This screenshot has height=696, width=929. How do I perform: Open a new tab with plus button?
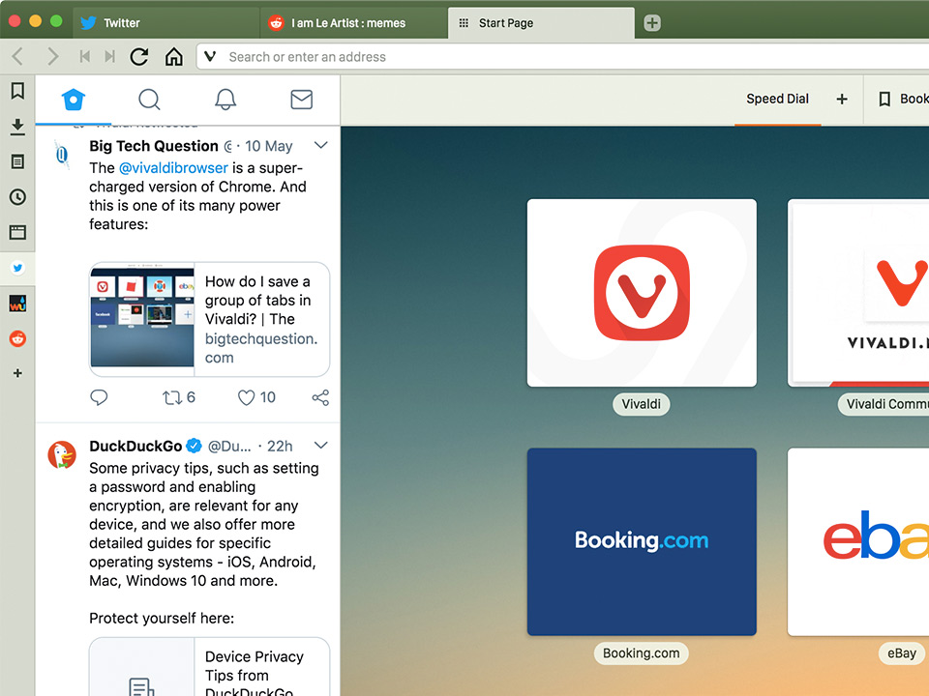point(651,23)
